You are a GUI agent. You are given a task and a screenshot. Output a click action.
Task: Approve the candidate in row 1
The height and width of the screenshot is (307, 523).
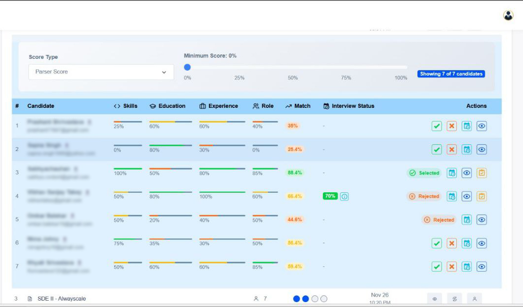point(437,126)
